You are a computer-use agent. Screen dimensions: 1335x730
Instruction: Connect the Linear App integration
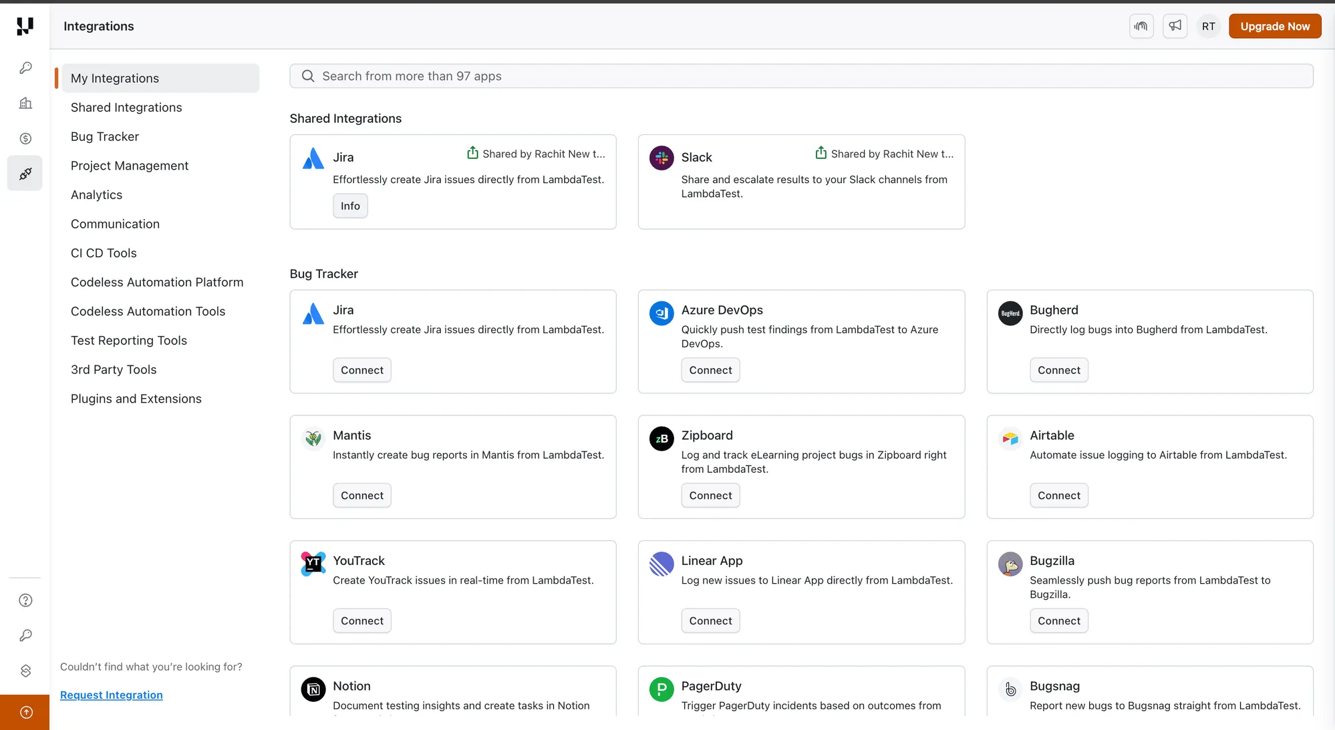pyautogui.click(x=710, y=621)
